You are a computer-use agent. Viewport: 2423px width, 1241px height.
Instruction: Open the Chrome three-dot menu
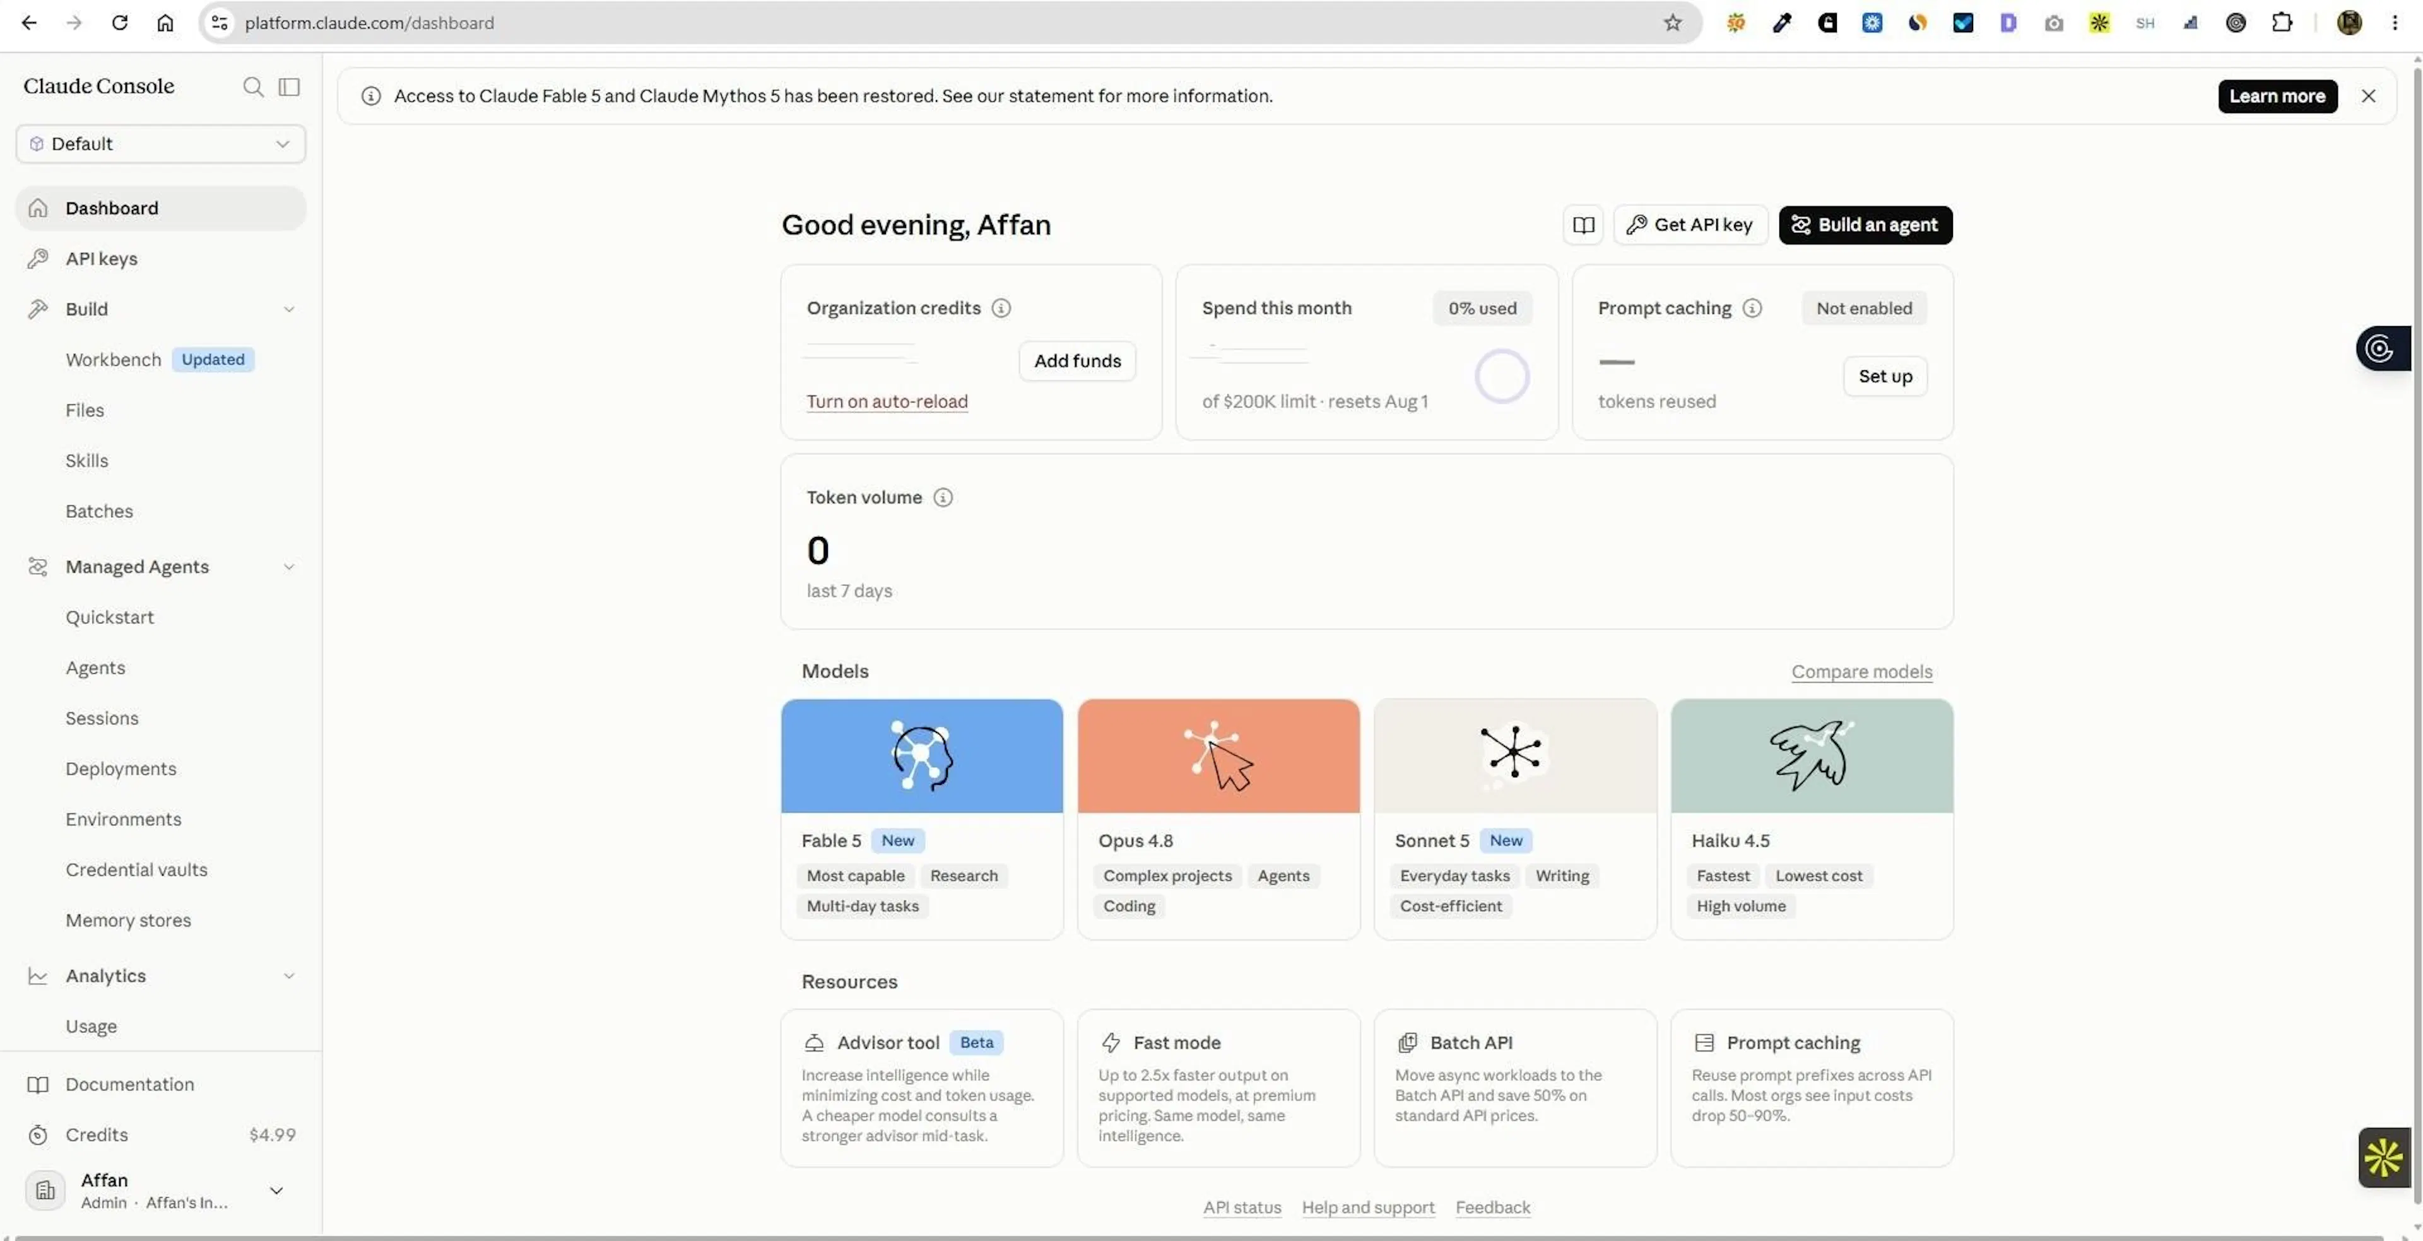[x=2395, y=23]
